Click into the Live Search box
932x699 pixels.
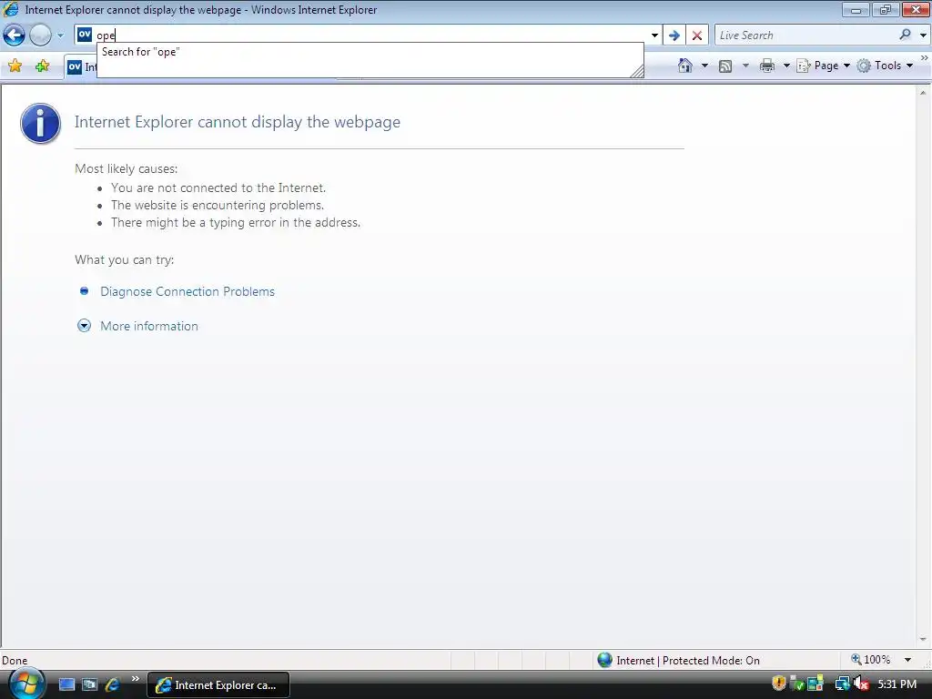pos(805,35)
